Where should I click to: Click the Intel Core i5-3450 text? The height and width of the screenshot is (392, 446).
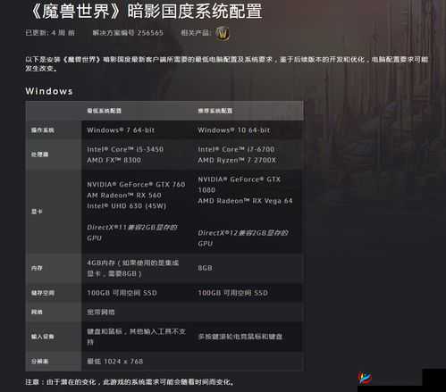pos(125,149)
